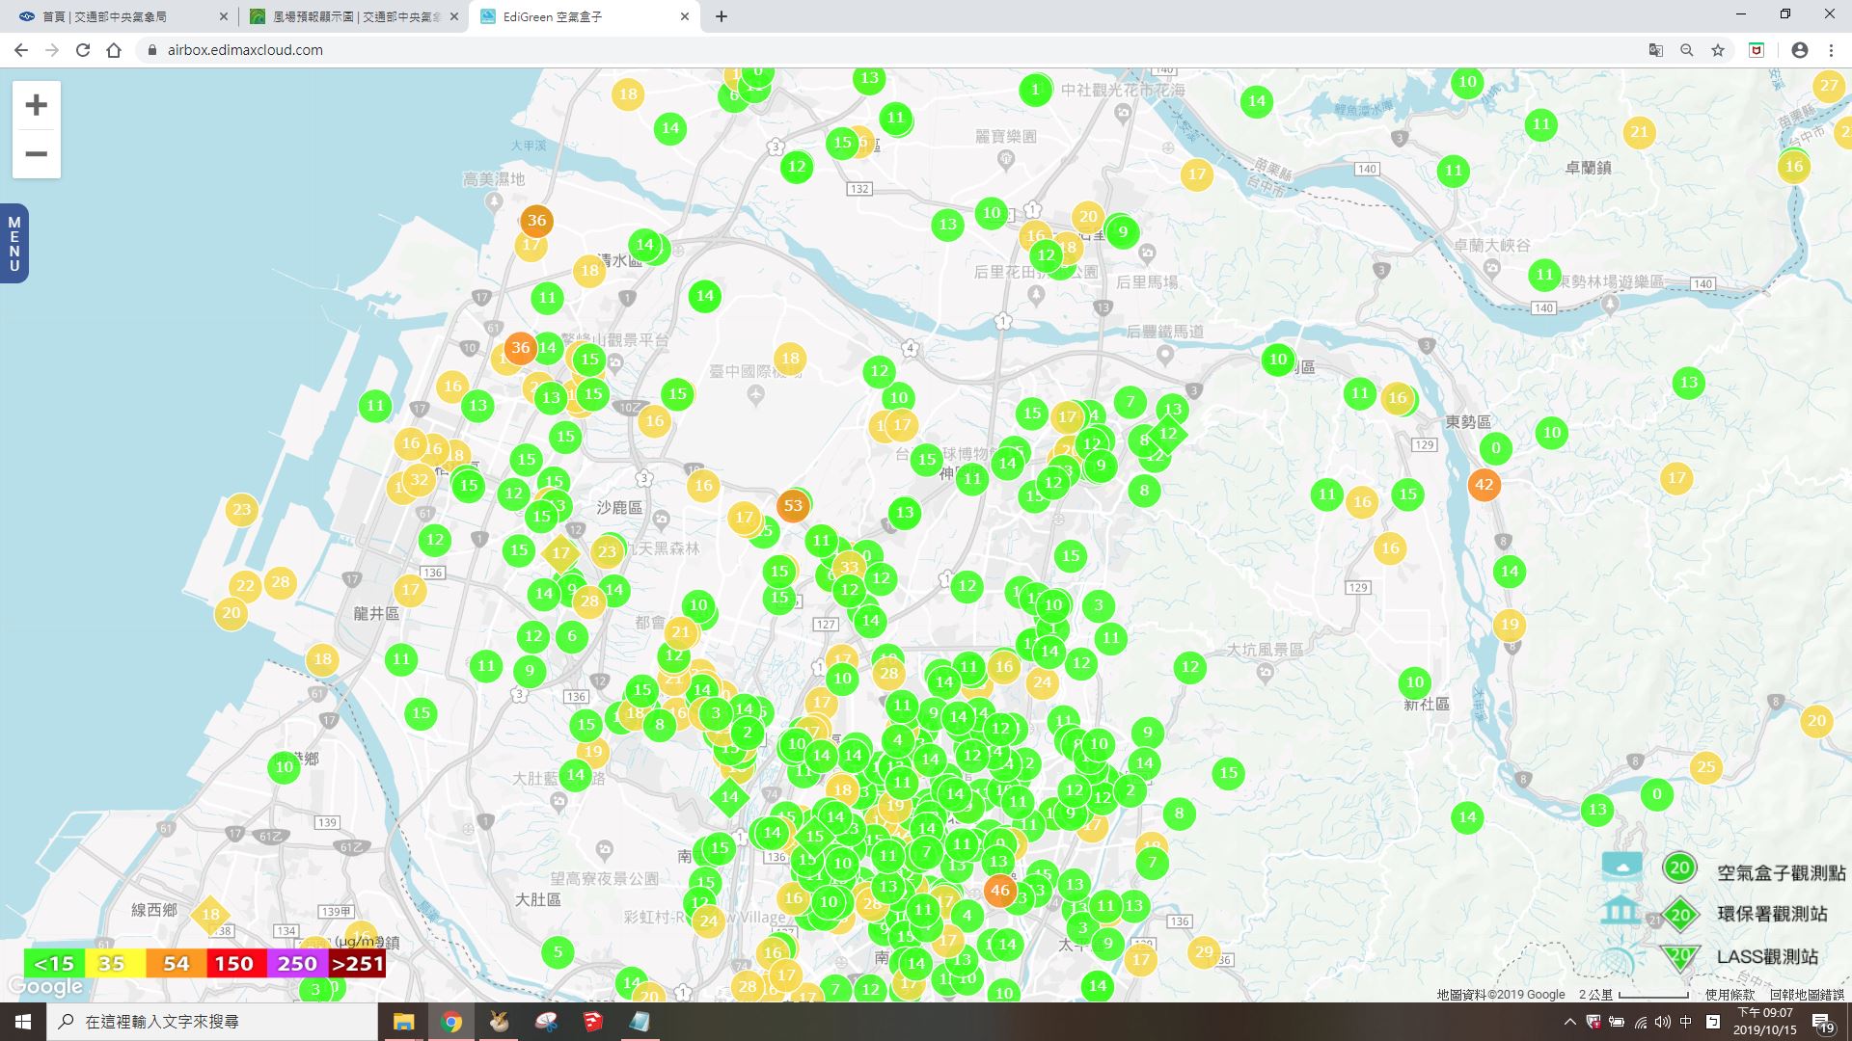The width and height of the screenshot is (1852, 1041).
Task: Open the page zoom indicator in address bar
Action: [1686, 50]
